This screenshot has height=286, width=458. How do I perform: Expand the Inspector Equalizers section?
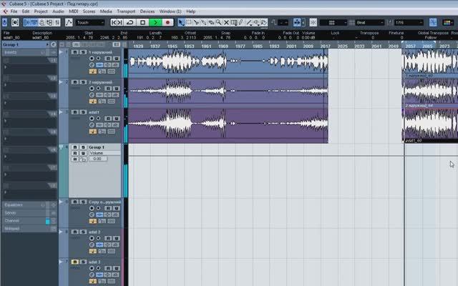click(x=29, y=205)
